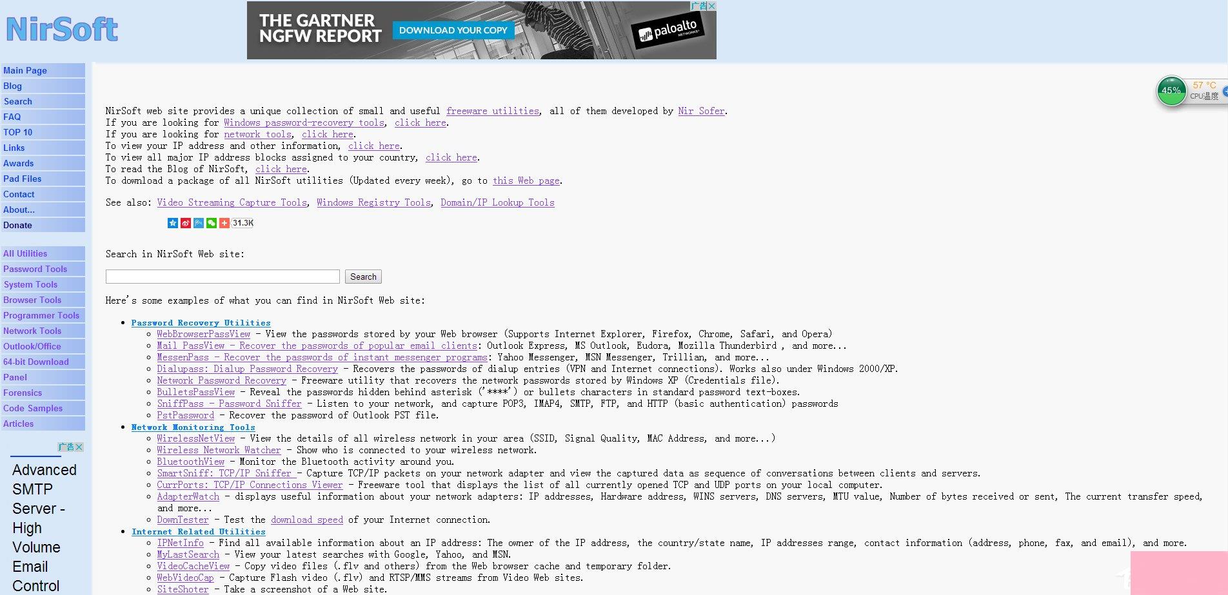
Task: Open Domain/IP Lookup Tools link
Action: pos(497,202)
